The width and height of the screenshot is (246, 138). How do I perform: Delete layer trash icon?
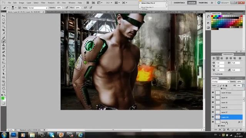[x=241, y=130]
